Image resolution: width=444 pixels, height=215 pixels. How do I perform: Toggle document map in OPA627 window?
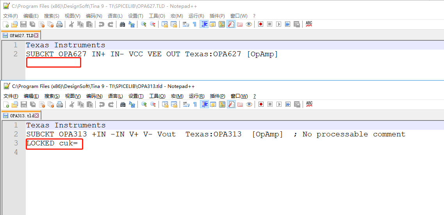pyautogui.click(x=222, y=24)
